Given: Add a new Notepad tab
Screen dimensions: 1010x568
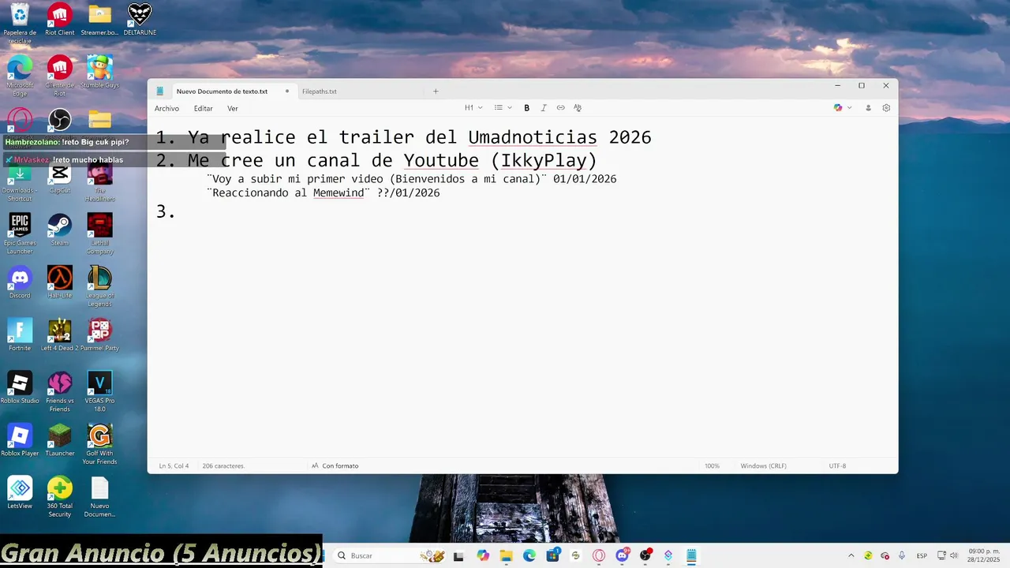Looking at the screenshot, I should click(436, 92).
